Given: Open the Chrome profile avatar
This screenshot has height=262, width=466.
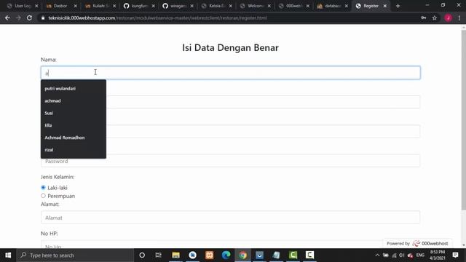Looking at the screenshot, I should tap(449, 17).
